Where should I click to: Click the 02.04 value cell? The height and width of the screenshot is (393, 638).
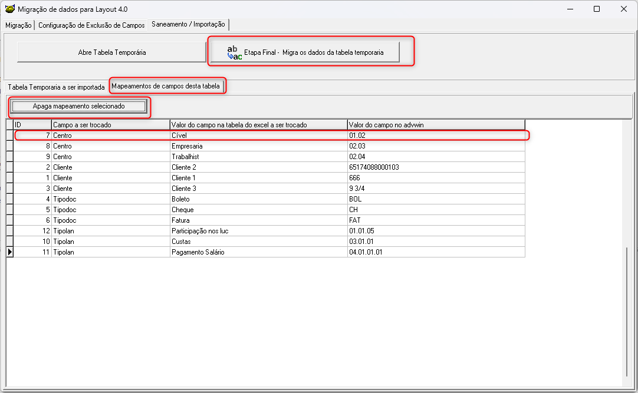(x=436, y=157)
